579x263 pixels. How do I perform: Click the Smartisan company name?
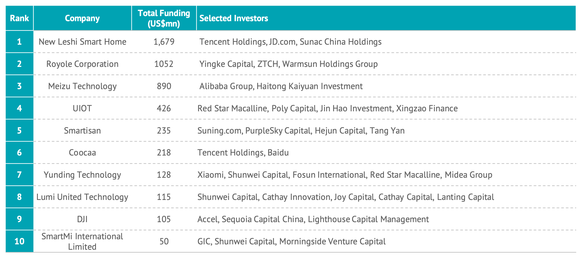pyautogui.click(x=82, y=130)
